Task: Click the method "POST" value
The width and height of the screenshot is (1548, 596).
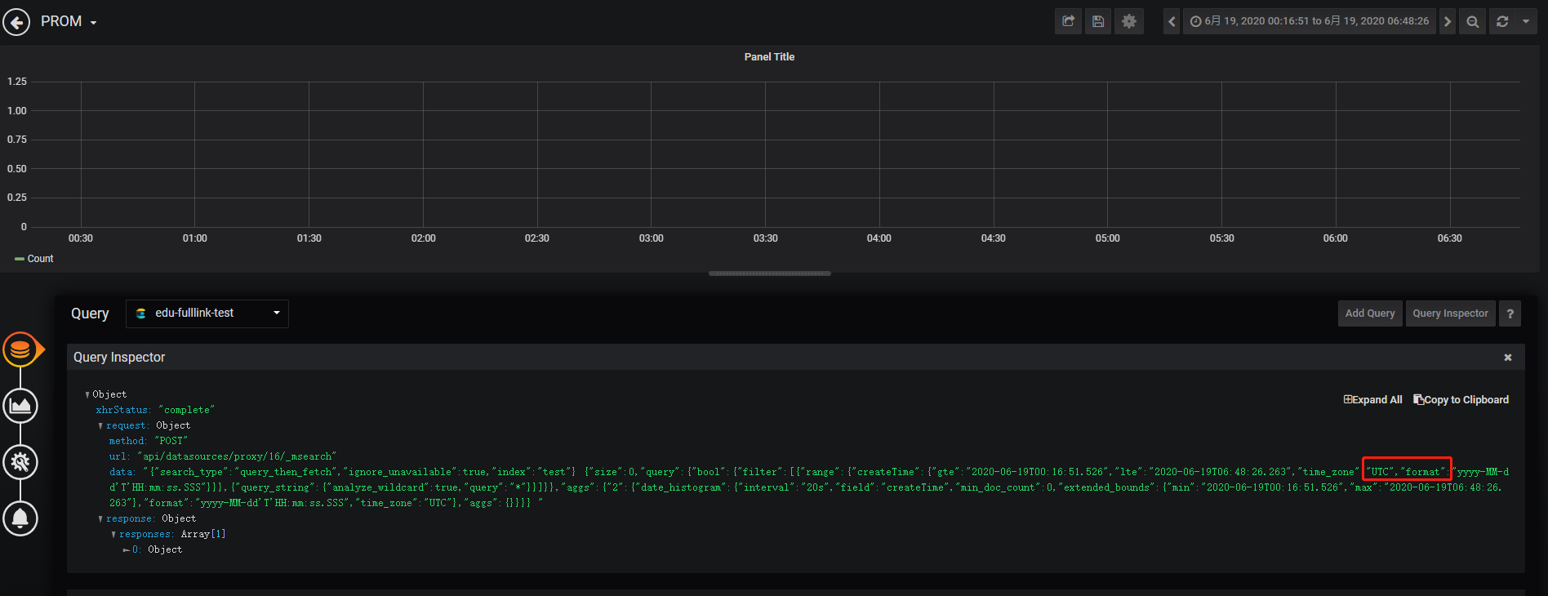Action: point(171,441)
